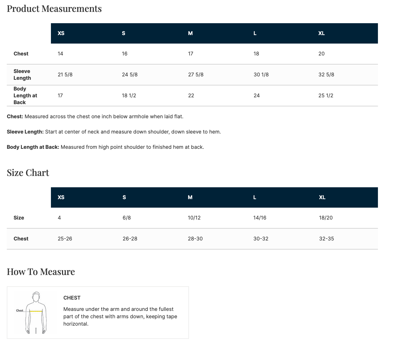This screenshot has height=344, width=400.
Task: Click the Size Chart heading
Action: pyautogui.click(x=28, y=173)
